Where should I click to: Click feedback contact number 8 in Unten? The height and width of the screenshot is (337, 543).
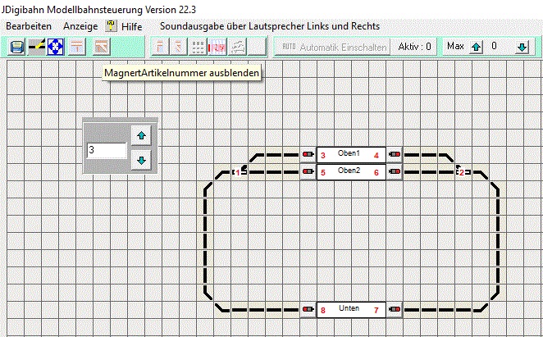coord(323,310)
